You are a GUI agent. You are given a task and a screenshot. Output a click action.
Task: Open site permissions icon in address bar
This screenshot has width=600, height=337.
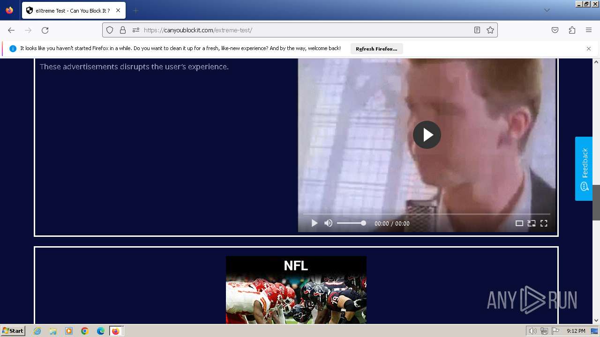point(136,30)
